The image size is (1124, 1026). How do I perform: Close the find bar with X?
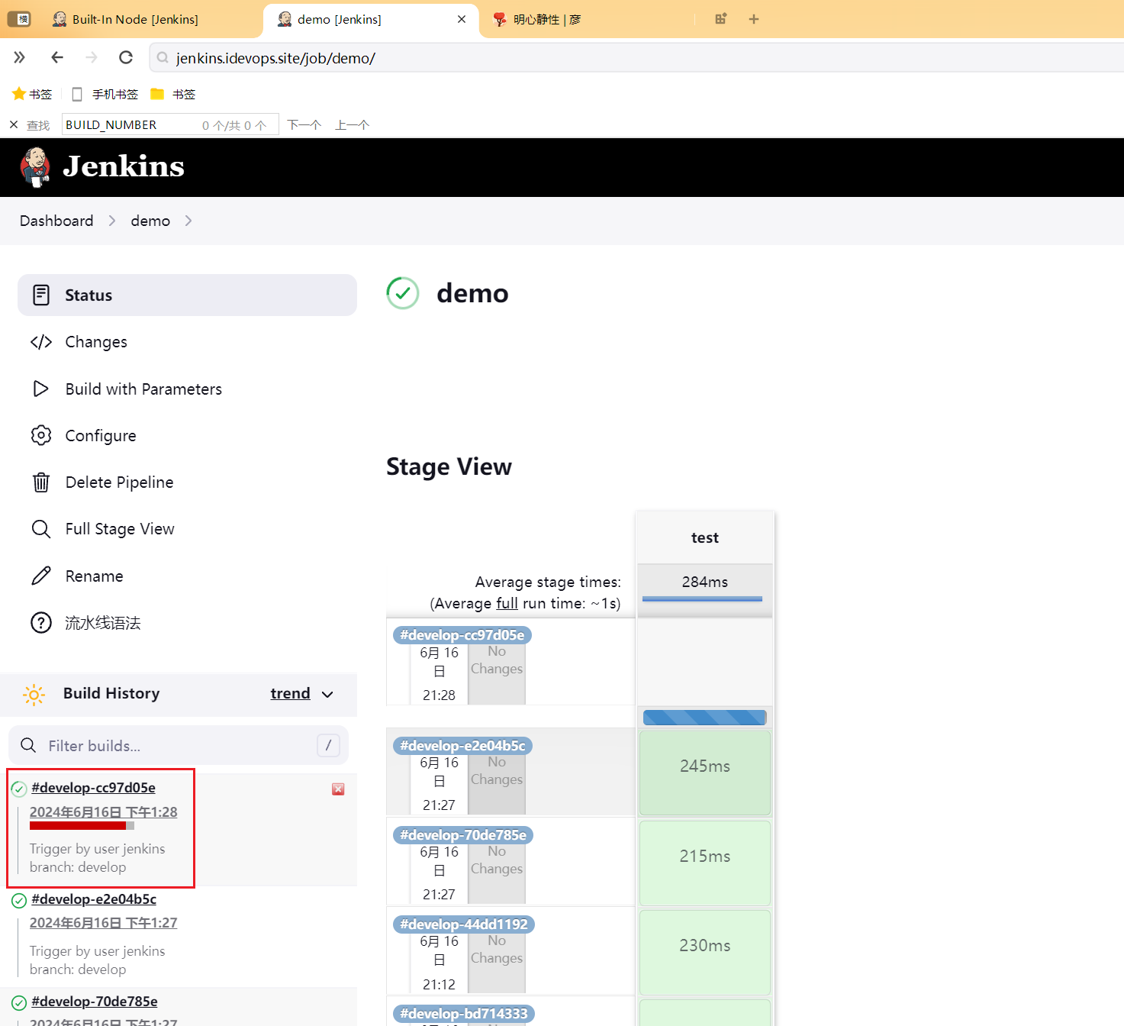click(14, 124)
